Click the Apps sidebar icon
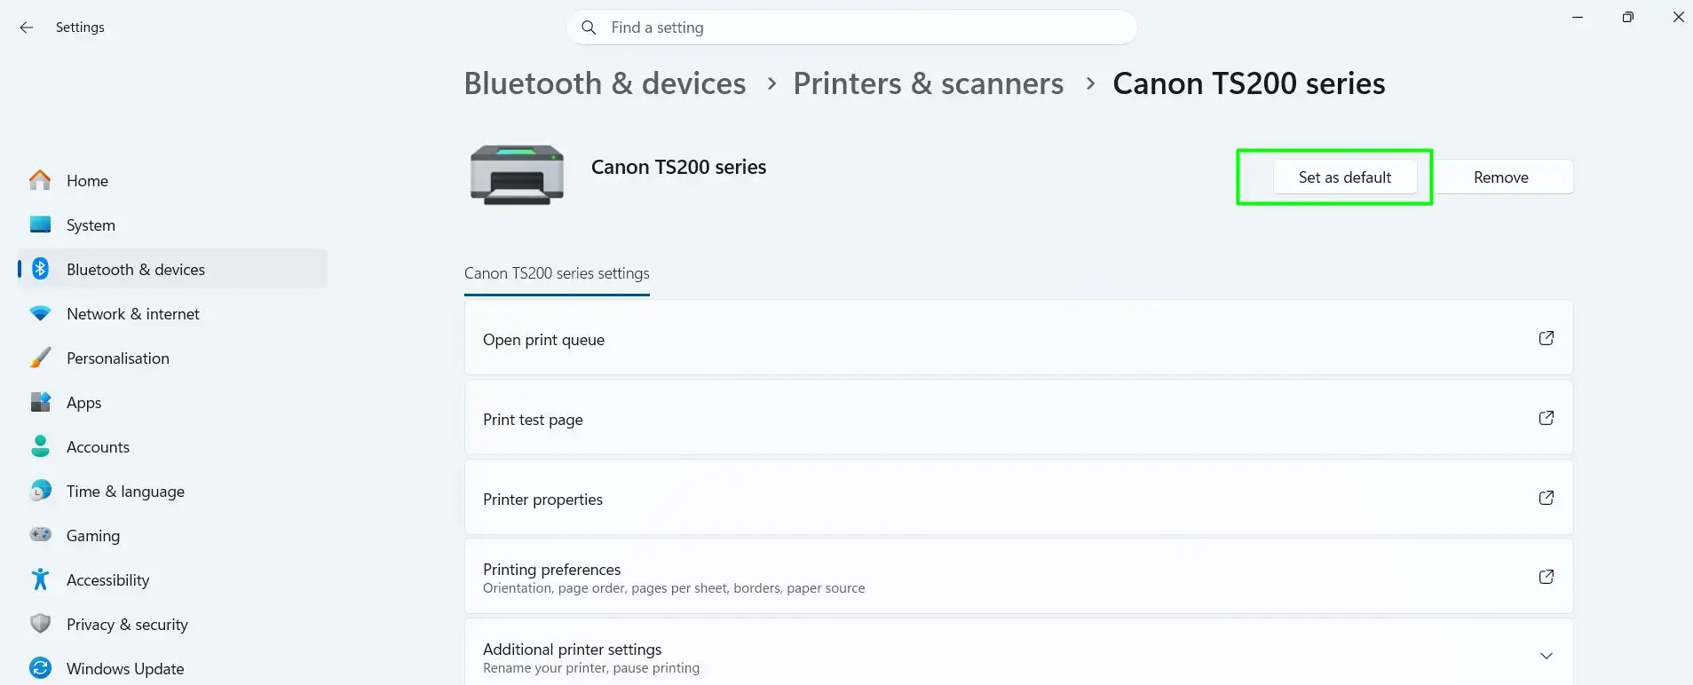The width and height of the screenshot is (1693, 685). click(x=40, y=402)
